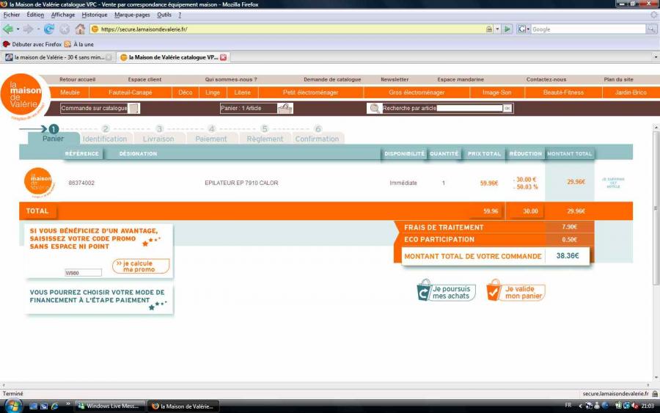Open the Gros électroménager category

point(417,92)
